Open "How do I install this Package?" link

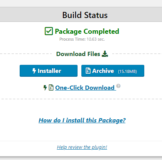click(82, 120)
